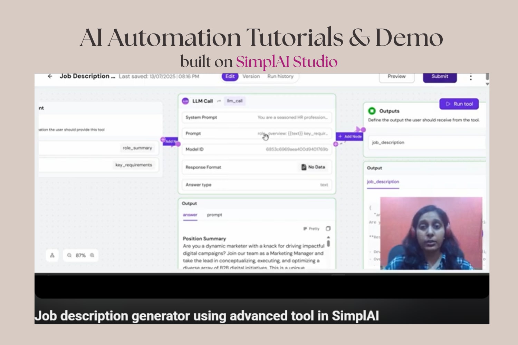Click the Run tool button
Screen dimensions: 518x345
tap(459, 104)
